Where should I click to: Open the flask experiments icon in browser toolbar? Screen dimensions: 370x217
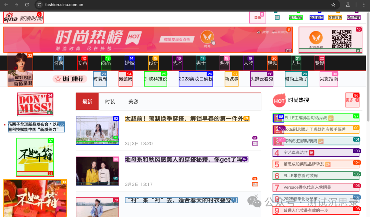coord(348,5)
